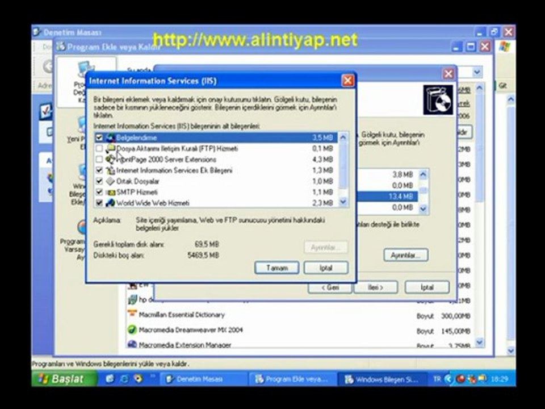Screen dimensions: 545x409
Task: Click the FTP Hizmeti folder icon
Action: tap(111, 148)
